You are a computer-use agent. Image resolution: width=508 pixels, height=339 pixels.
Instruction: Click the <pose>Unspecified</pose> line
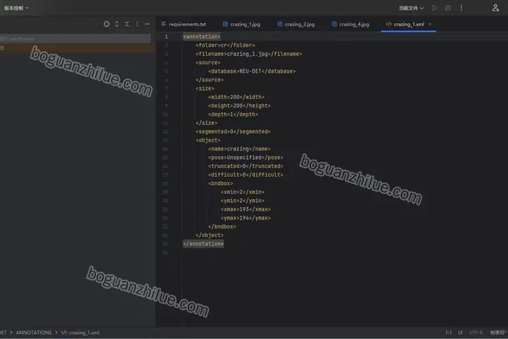tap(246, 157)
